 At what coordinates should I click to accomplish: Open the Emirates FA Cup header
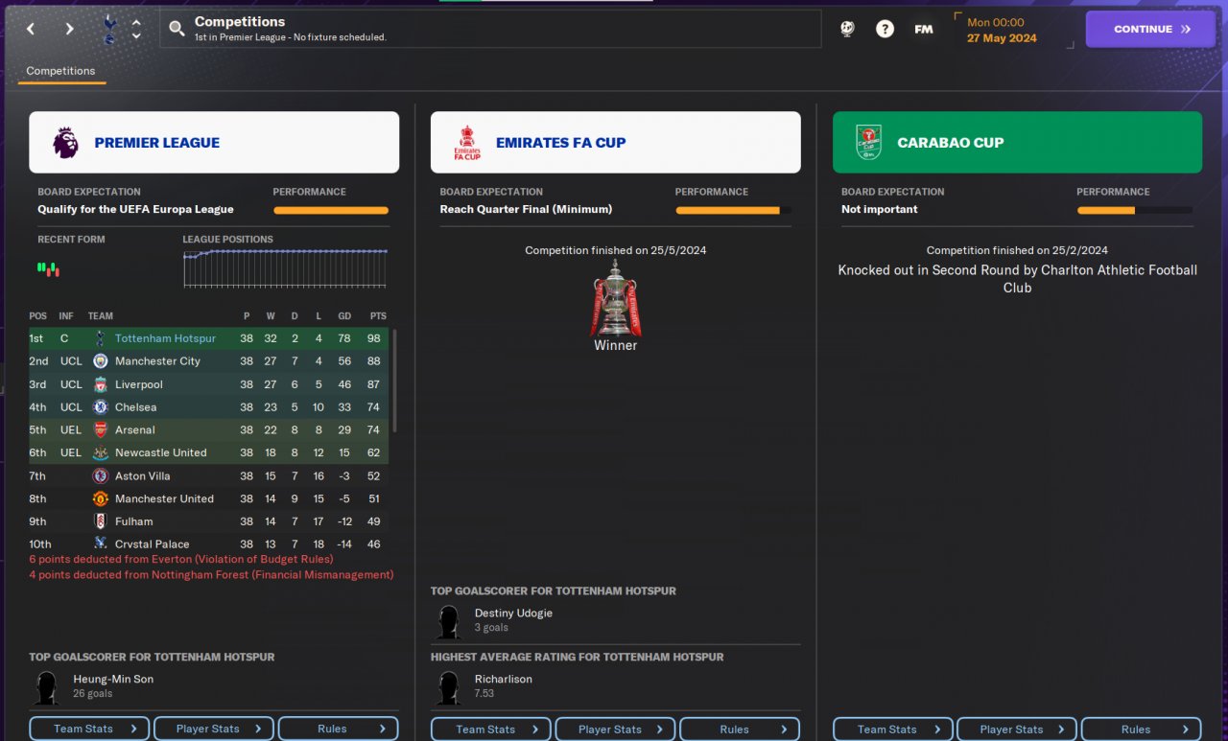(x=615, y=142)
